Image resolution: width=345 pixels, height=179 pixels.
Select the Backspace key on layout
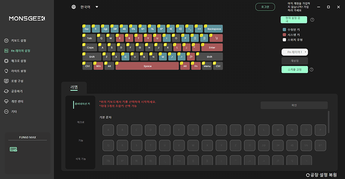(x=213, y=29)
